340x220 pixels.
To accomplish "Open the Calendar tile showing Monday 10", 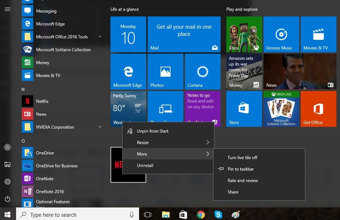I will pyautogui.click(x=128, y=34).
